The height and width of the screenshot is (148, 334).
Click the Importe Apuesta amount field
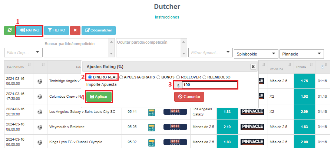click(209, 85)
